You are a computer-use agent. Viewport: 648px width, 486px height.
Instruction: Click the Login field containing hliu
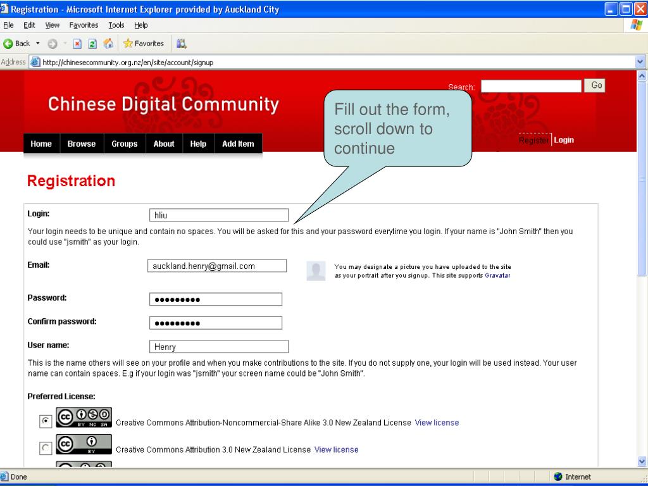click(219, 215)
